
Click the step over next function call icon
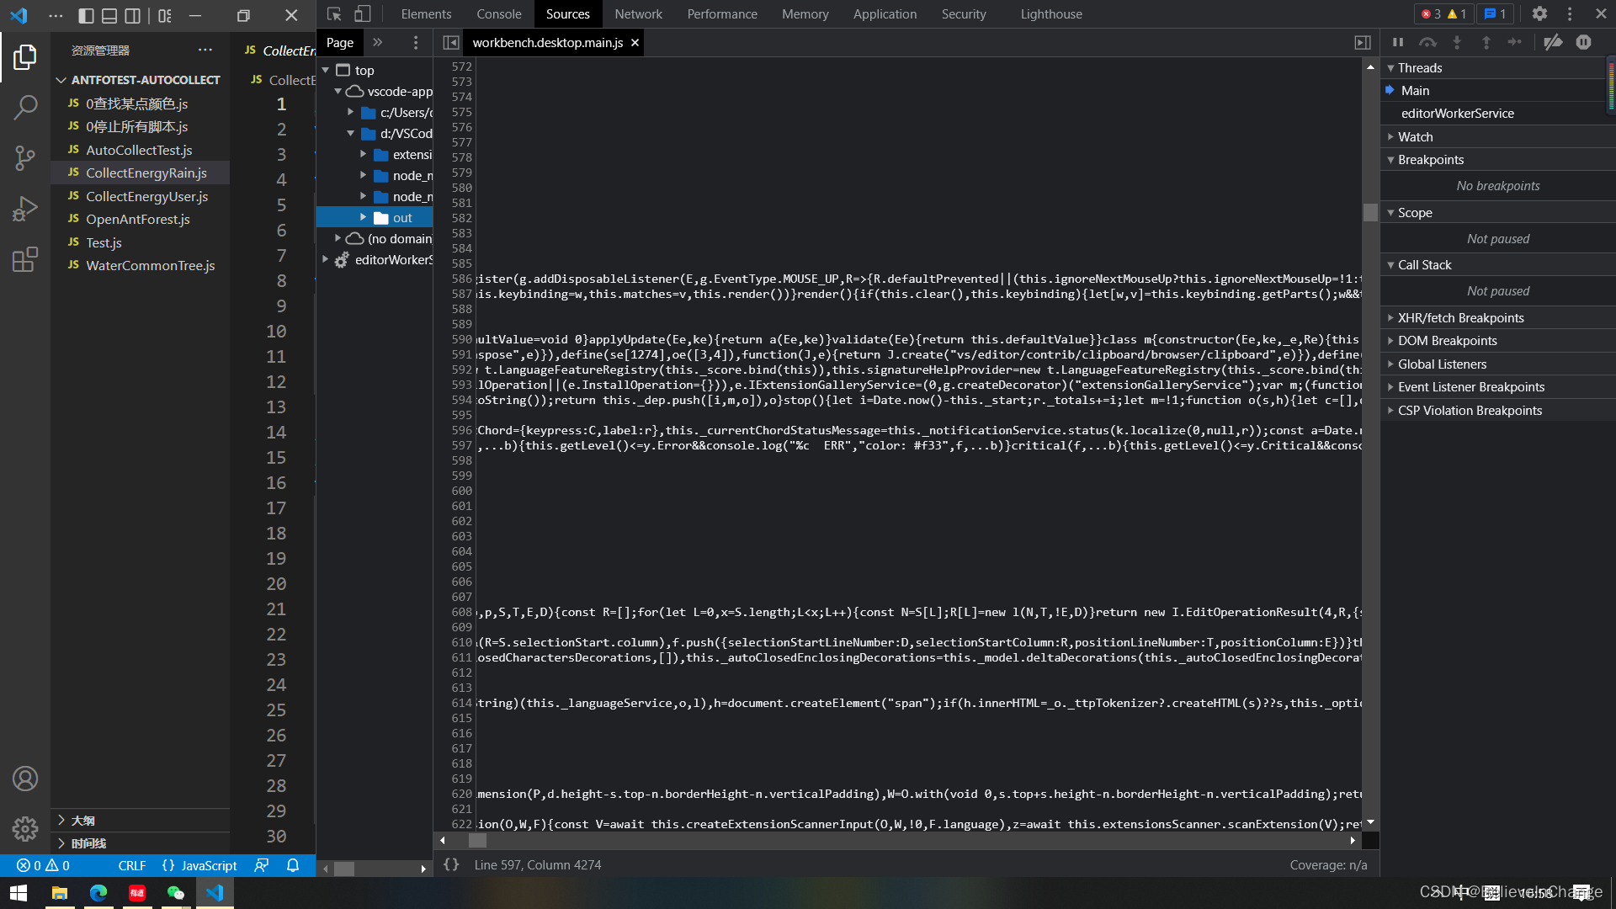point(1428,42)
